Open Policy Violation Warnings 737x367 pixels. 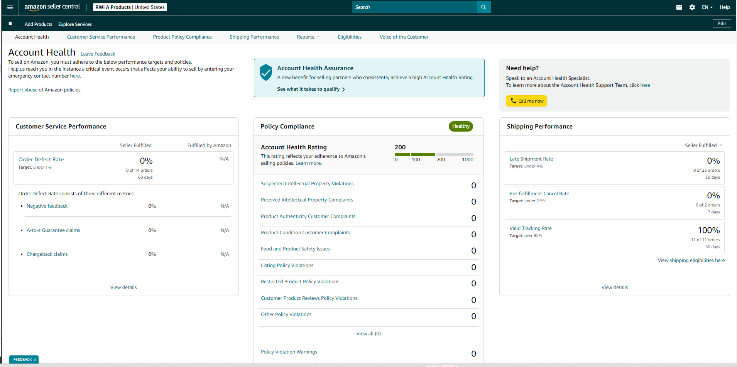289,352
